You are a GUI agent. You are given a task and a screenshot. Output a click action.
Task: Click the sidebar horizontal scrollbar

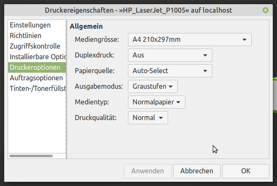tap(31, 156)
